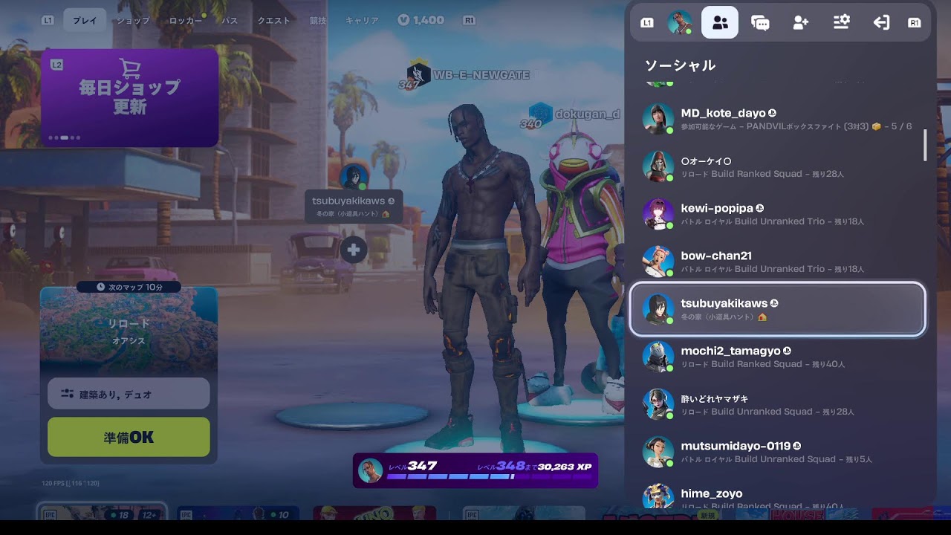Open the ロッカー tab
The image size is (951, 535).
(x=186, y=21)
